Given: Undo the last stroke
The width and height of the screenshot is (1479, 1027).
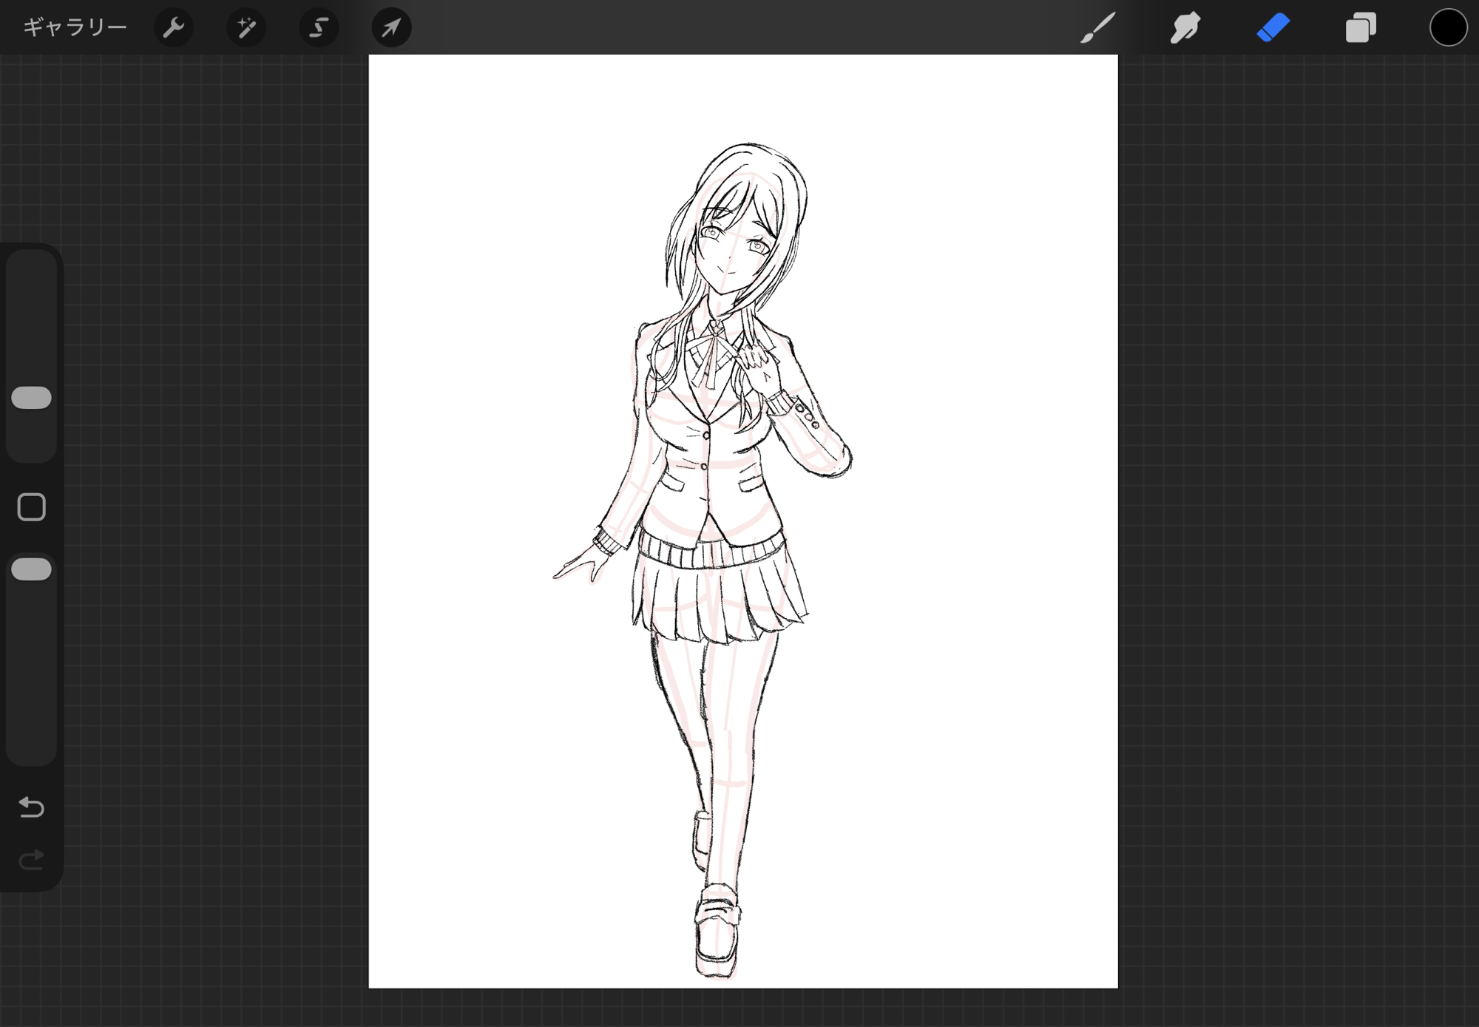Looking at the screenshot, I should pos(32,807).
